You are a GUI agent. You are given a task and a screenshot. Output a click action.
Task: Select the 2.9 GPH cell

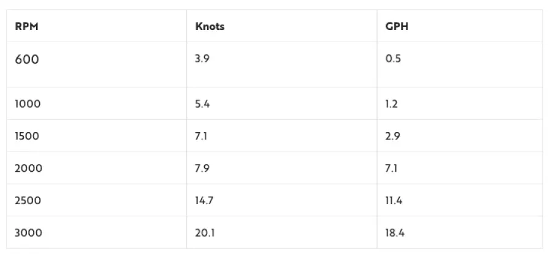393,136
